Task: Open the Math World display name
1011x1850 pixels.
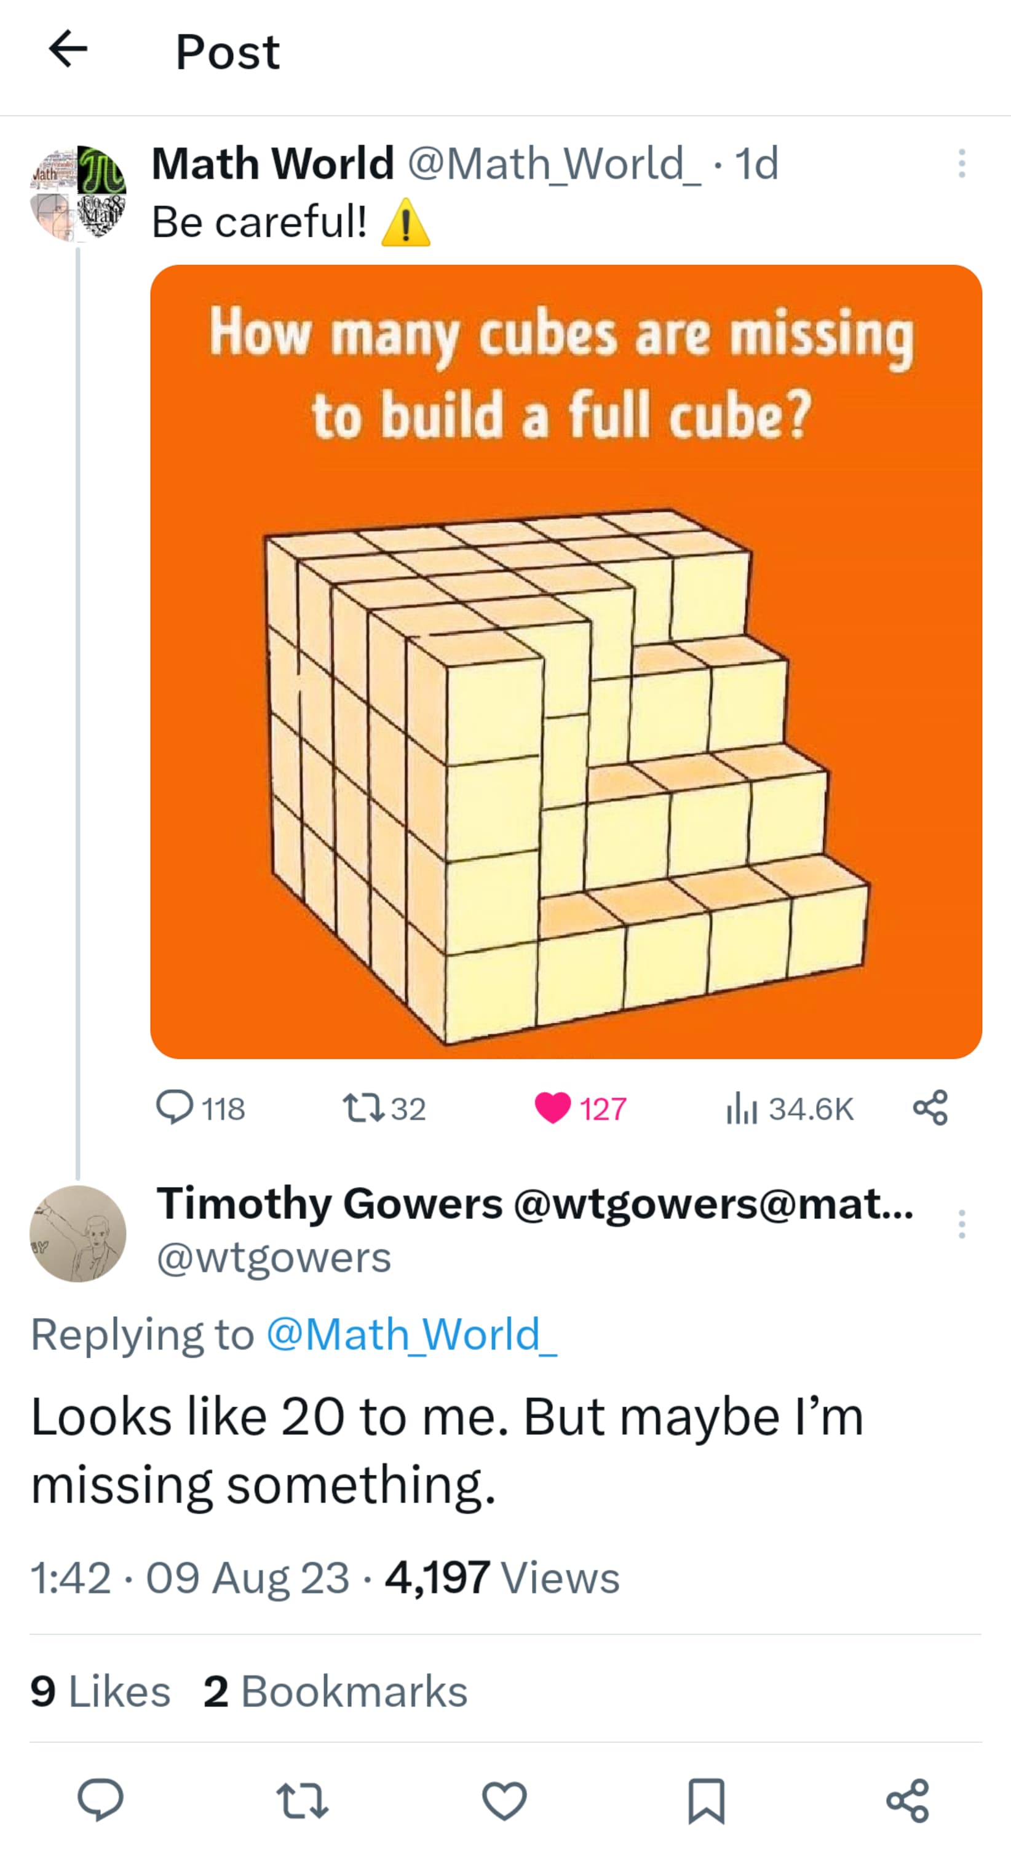Action: click(273, 163)
